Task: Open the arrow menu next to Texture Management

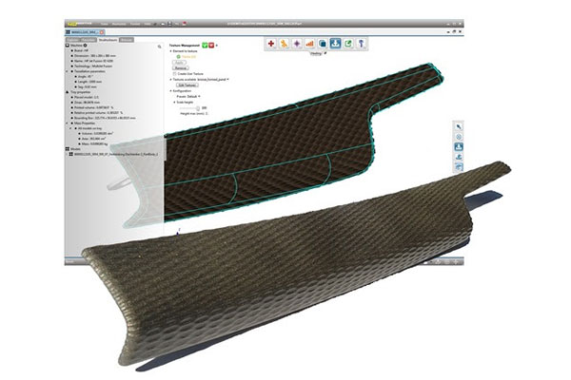Action: click(217, 46)
